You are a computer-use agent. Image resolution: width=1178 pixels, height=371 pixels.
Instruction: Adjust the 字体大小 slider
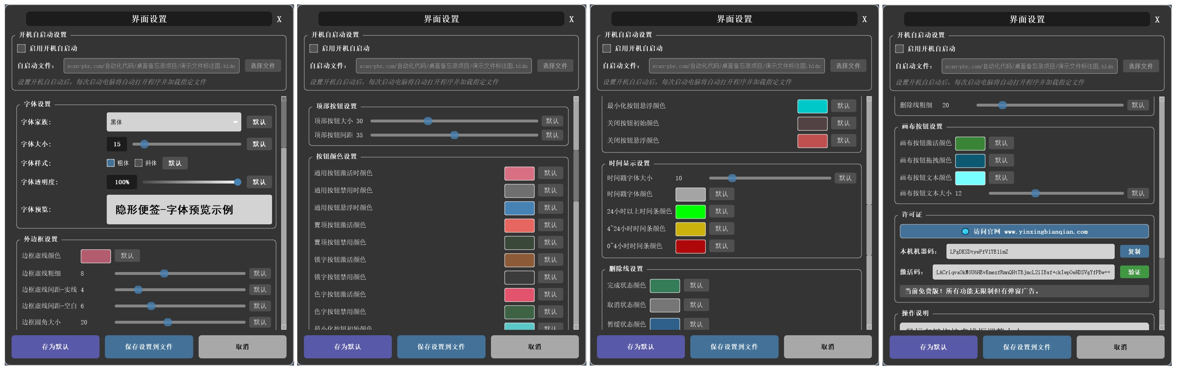tap(144, 144)
